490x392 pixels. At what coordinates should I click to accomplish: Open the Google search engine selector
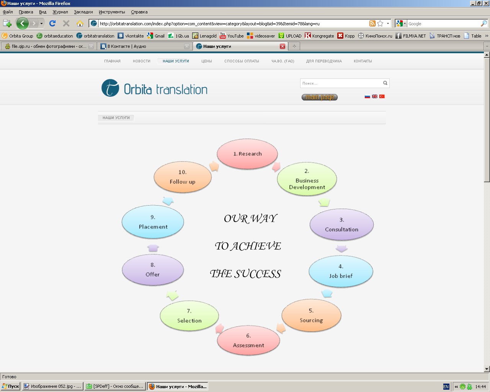(401, 23)
